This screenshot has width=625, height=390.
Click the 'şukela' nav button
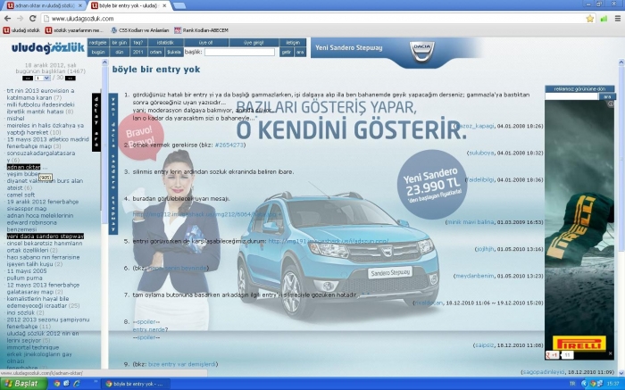(x=174, y=52)
